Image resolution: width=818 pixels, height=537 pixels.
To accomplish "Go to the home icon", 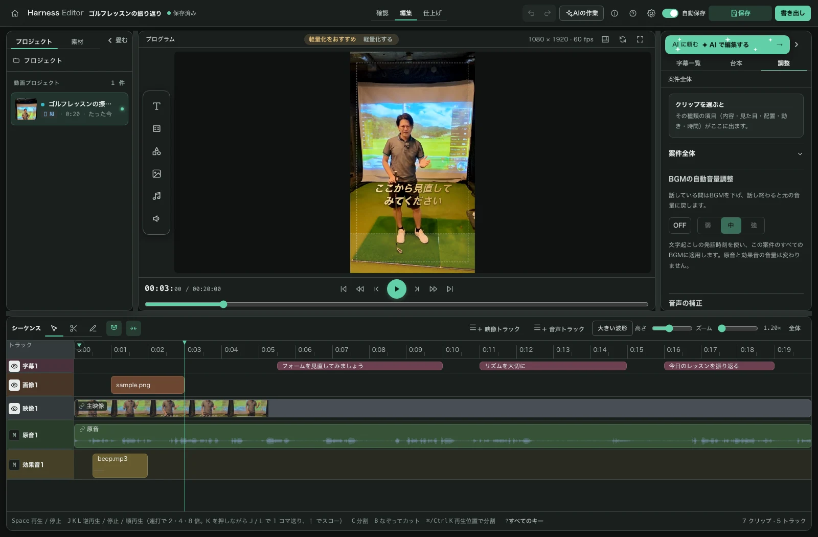I will pyautogui.click(x=15, y=13).
